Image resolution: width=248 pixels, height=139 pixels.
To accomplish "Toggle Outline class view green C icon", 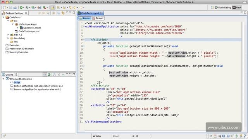I will [49, 75].
